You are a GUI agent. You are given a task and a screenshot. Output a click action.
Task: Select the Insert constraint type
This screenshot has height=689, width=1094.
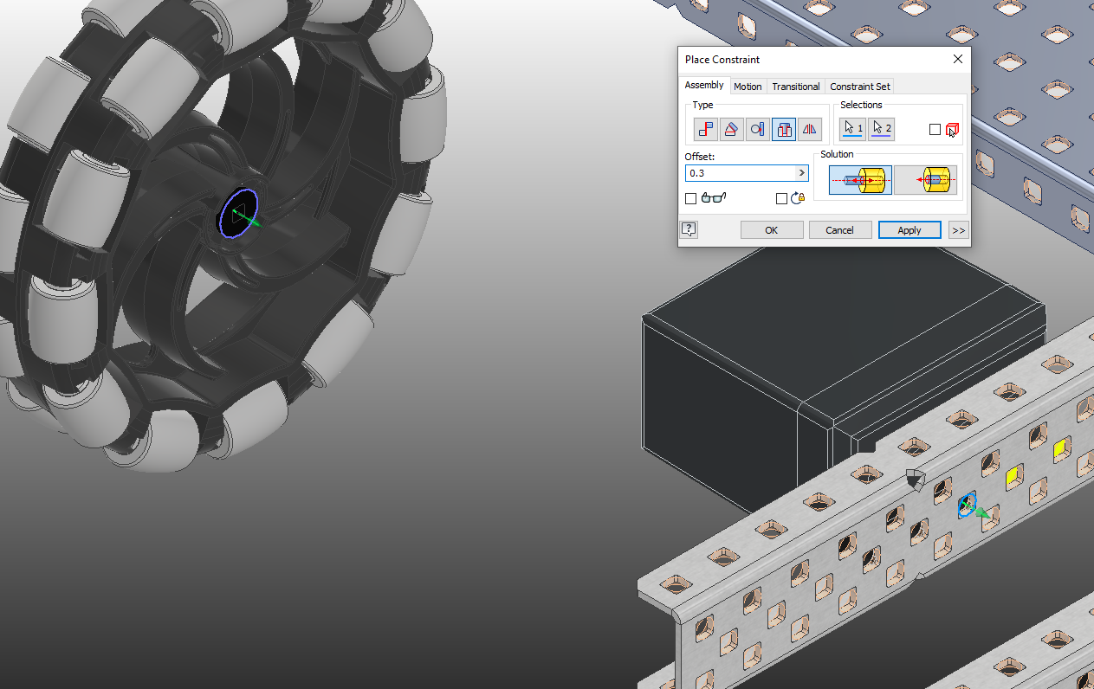coord(784,129)
